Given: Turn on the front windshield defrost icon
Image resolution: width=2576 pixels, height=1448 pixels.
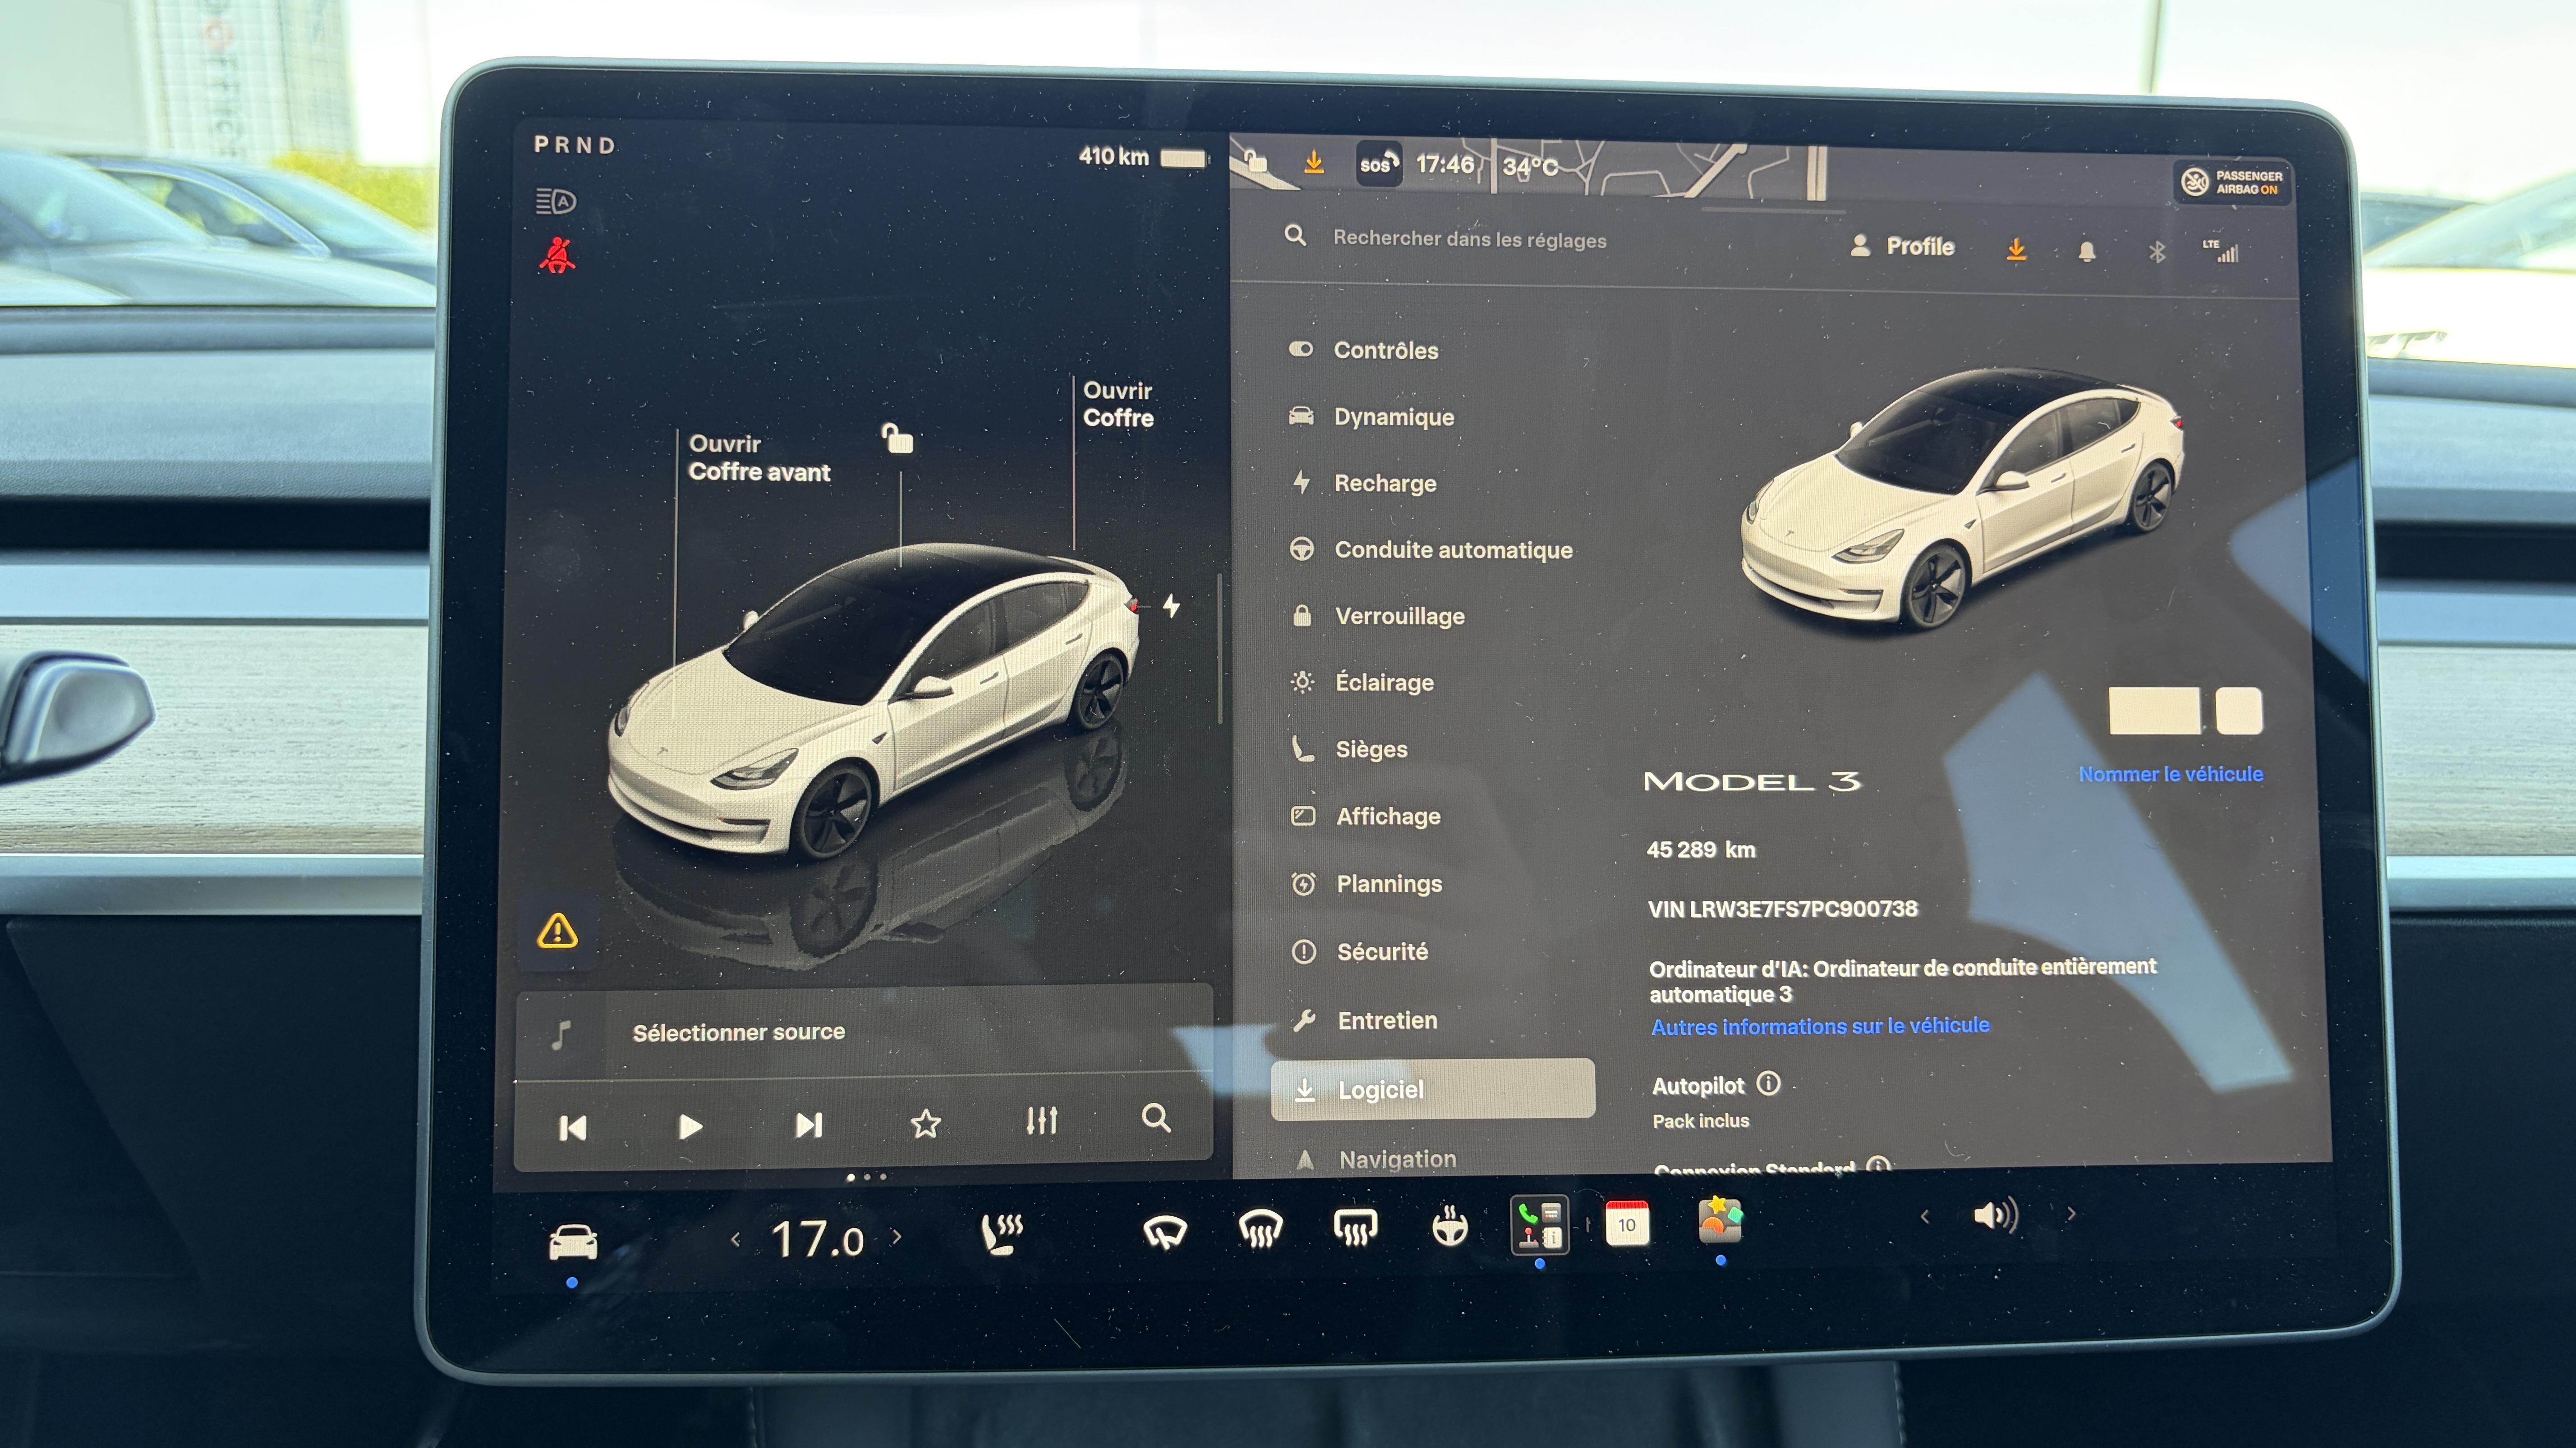Looking at the screenshot, I should [x=1260, y=1229].
